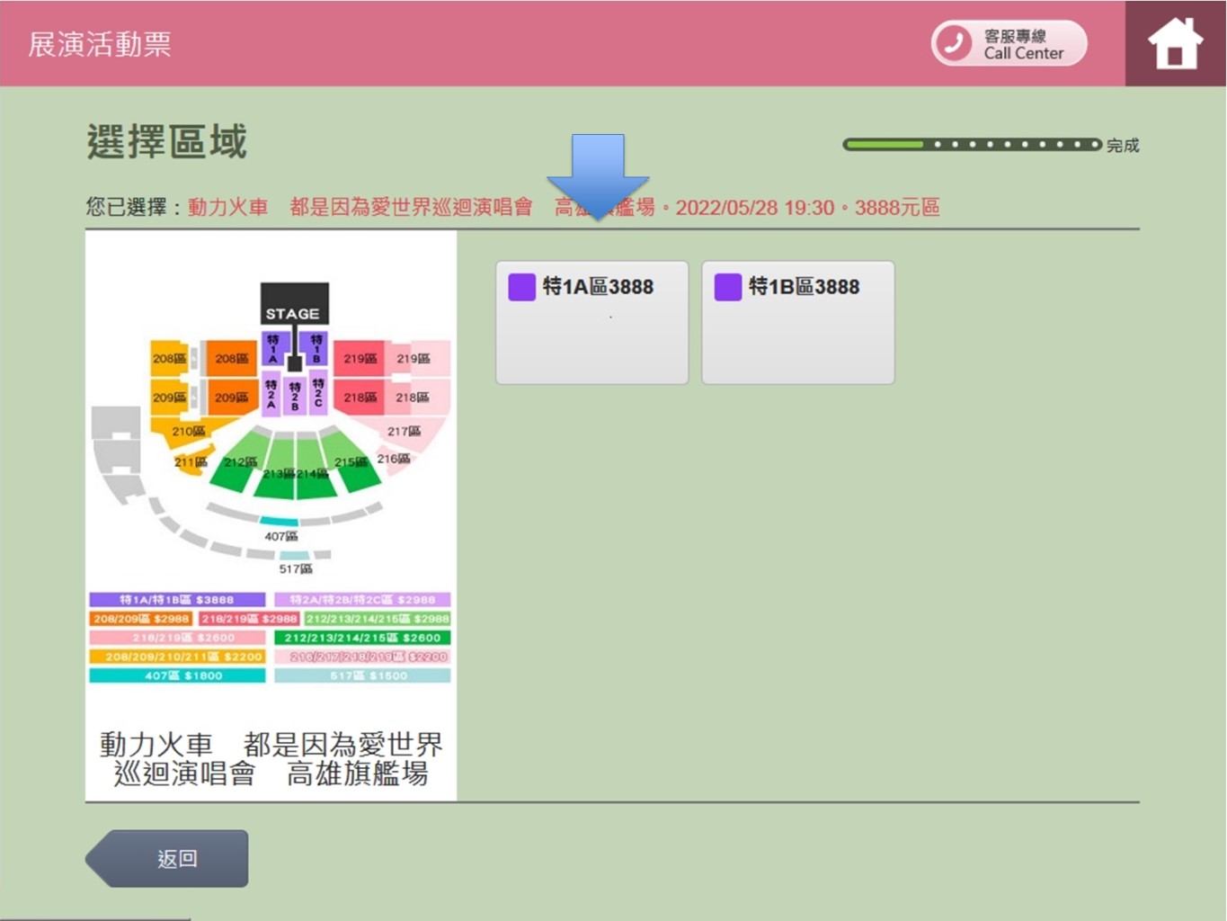This screenshot has width=1227, height=921.
Task: Open the Call Center 客服專線 button
Action: click(x=1009, y=43)
